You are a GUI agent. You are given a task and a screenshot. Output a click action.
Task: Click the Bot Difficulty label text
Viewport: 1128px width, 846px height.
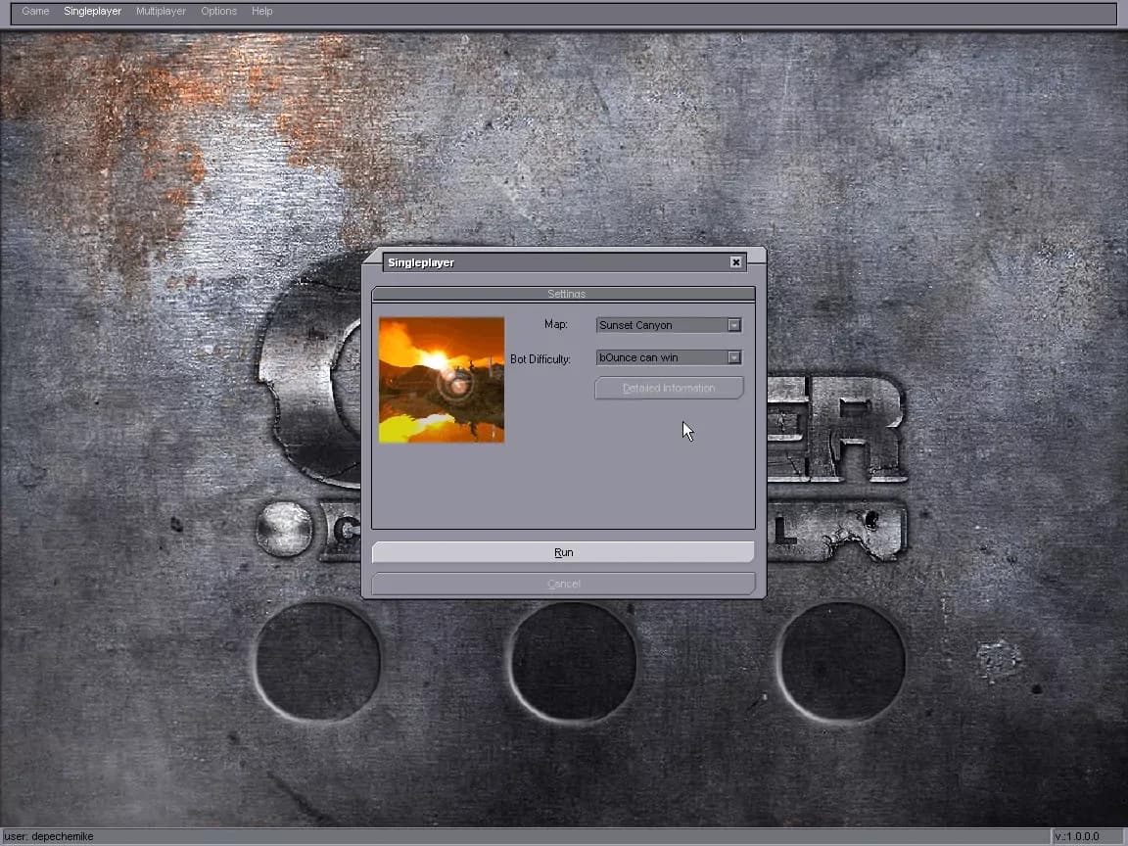[x=540, y=359]
